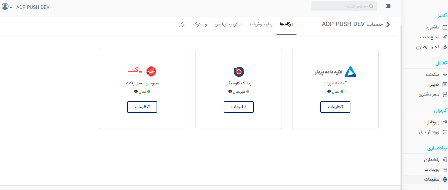Click the ورود از فایل import icon
Screen dimensions: 448x190
tap(445, 132)
